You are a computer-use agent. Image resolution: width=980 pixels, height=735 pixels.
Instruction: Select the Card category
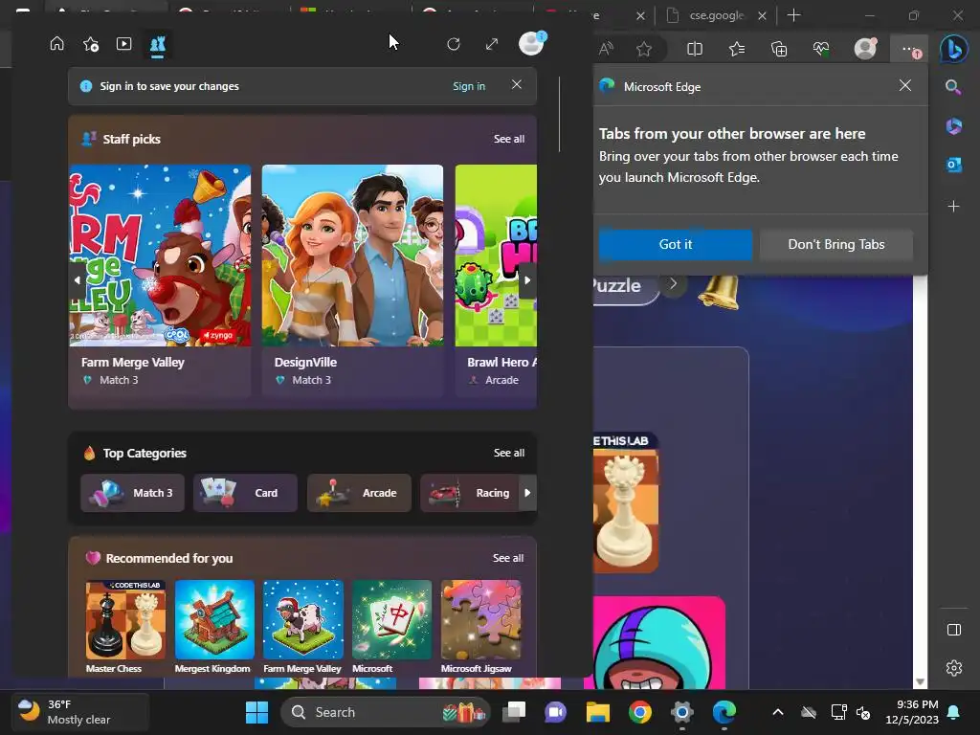pos(245,493)
